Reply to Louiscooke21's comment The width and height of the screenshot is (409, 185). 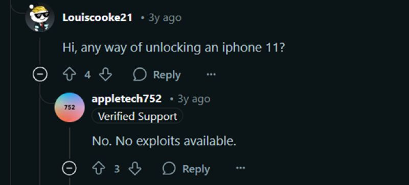(x=157, y=75)
